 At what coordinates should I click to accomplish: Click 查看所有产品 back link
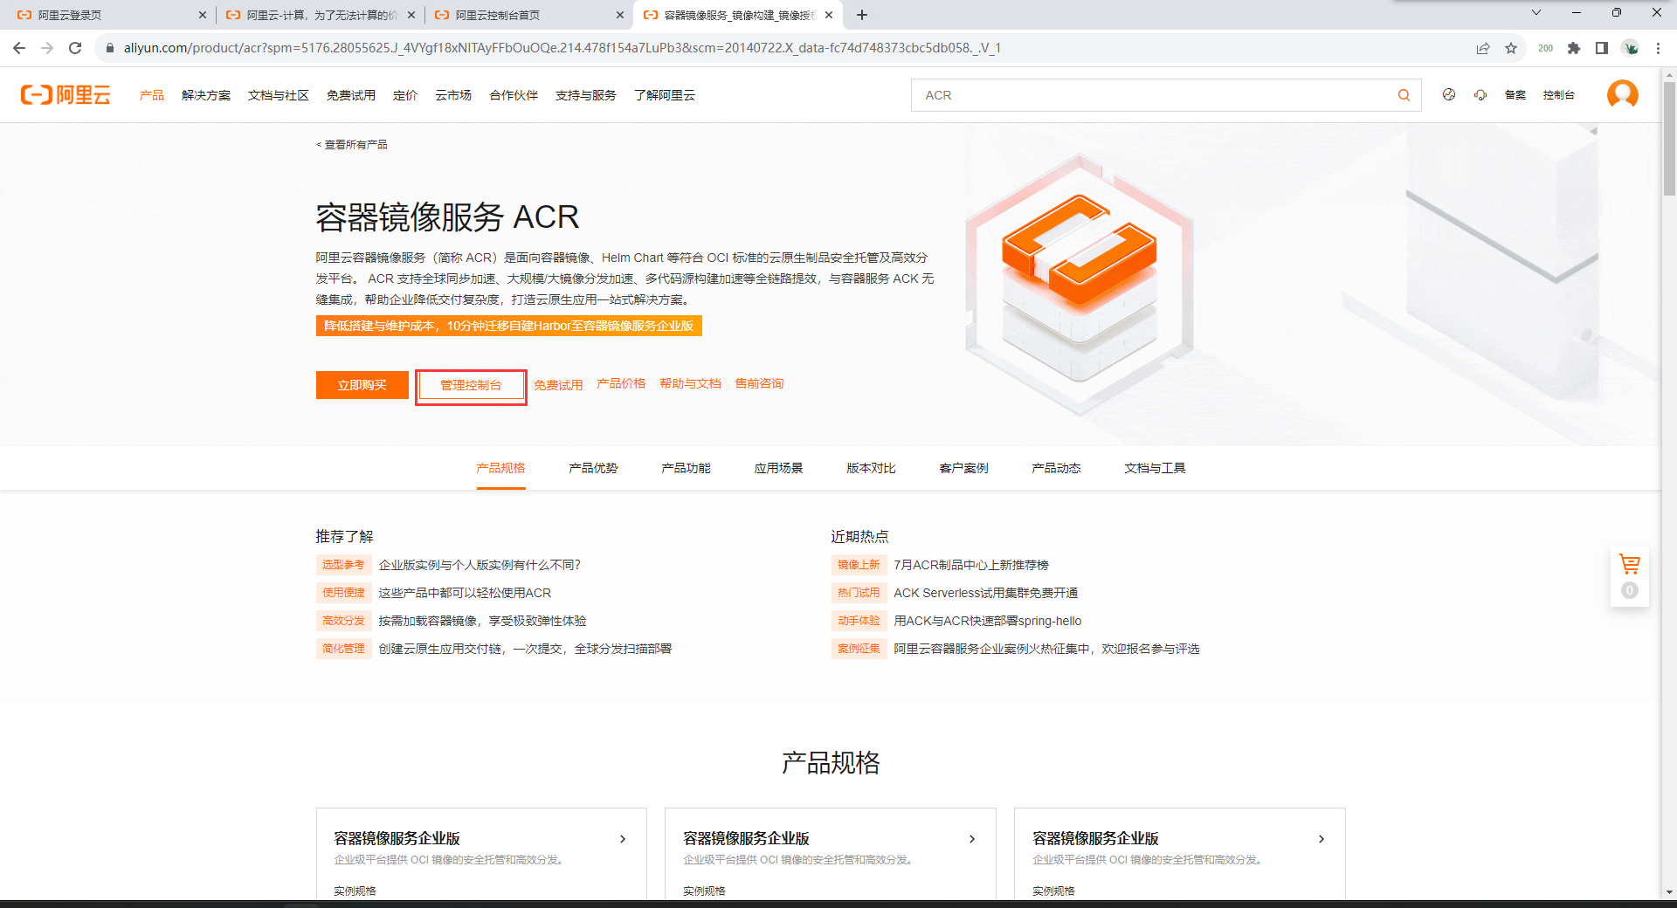tap(352, 145)
